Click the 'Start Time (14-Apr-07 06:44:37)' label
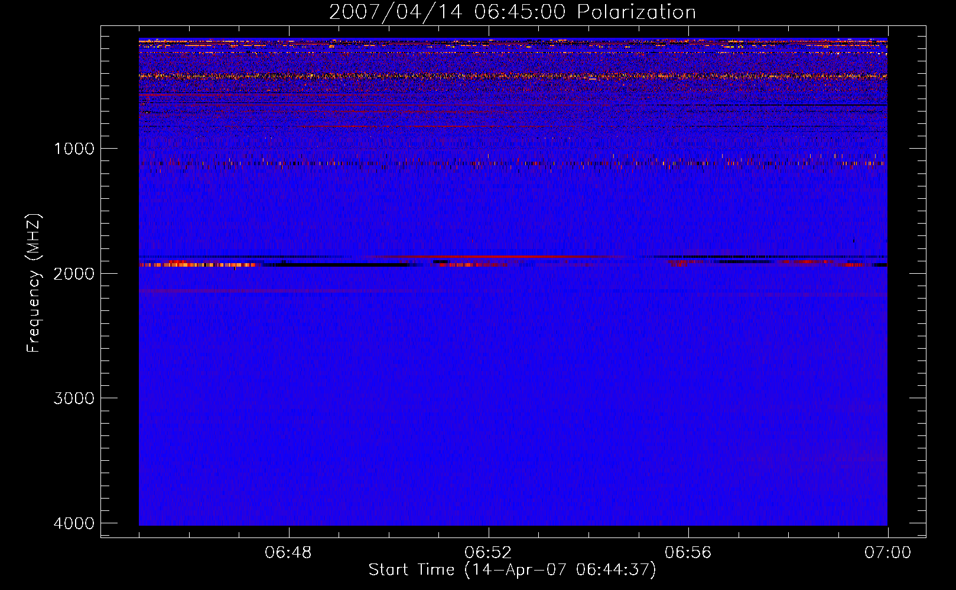The width and height of the screenshot is (956, 590). tap(512, 570)
